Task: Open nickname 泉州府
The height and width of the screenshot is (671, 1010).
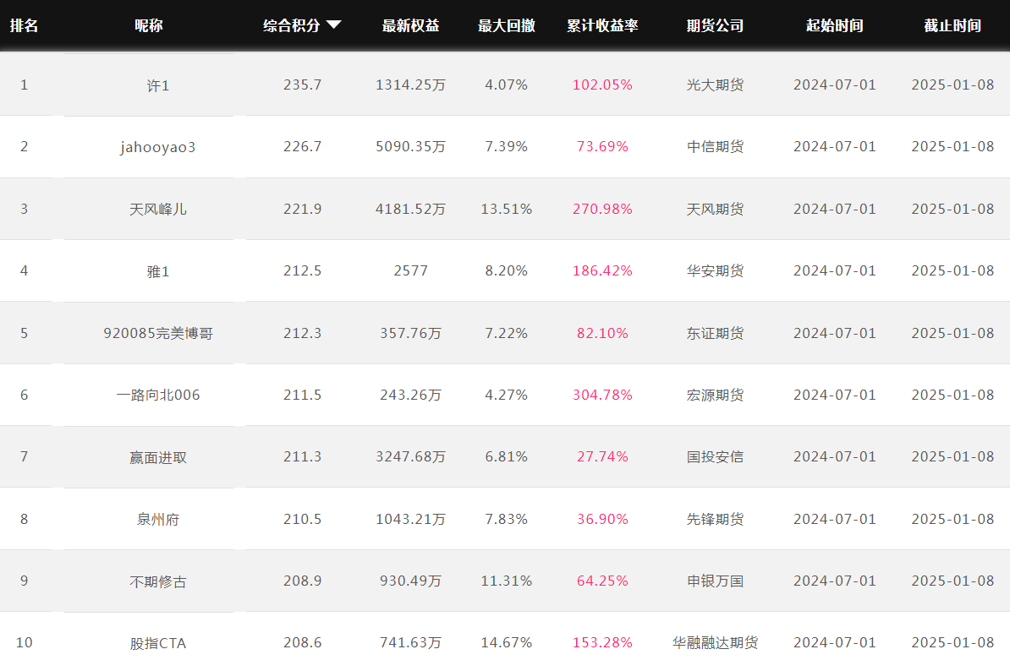Action: (x=158, y=519)
